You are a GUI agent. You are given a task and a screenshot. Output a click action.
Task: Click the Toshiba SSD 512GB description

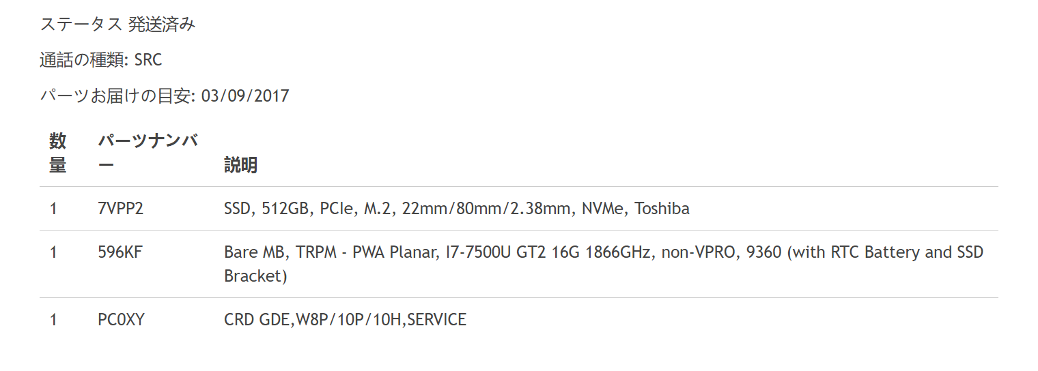point(457,209)
